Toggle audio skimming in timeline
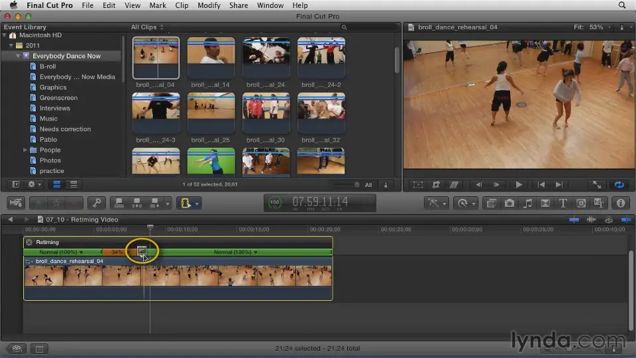Screen dimensions: 636x358 click(x=592, y=219)
